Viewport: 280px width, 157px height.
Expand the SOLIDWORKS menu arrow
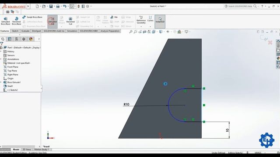[x=28, y=7]
